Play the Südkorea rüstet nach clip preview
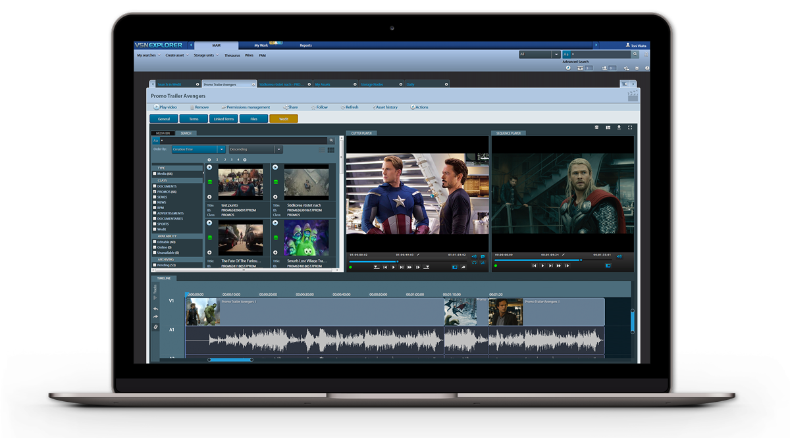This screenshot has height=438, width=790. (x=275, y=167)
